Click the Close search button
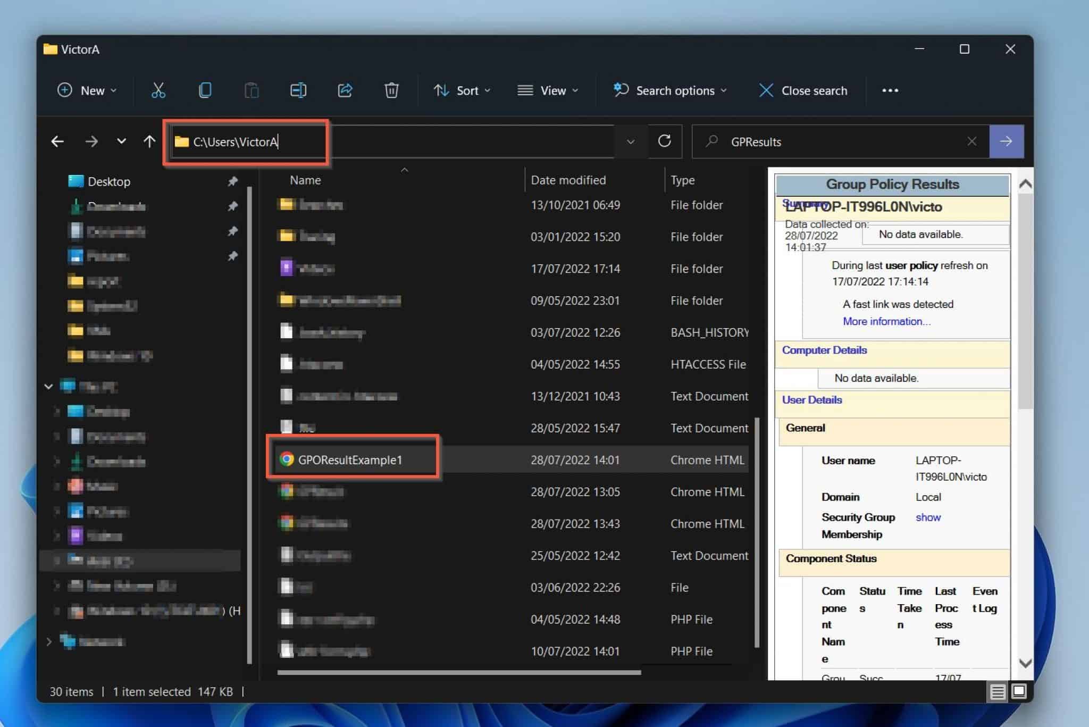 [x=803, y=90]
